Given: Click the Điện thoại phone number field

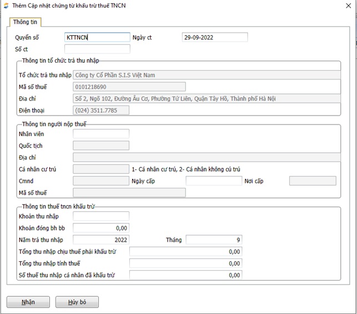Looking at the screenshot, I should point(101,110).
